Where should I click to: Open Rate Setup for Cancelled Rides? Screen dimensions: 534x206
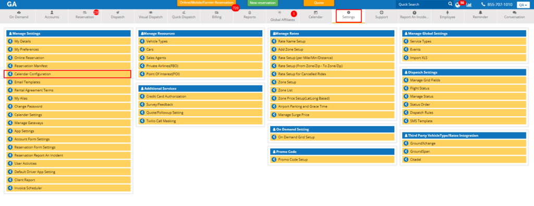coord(332,74)
